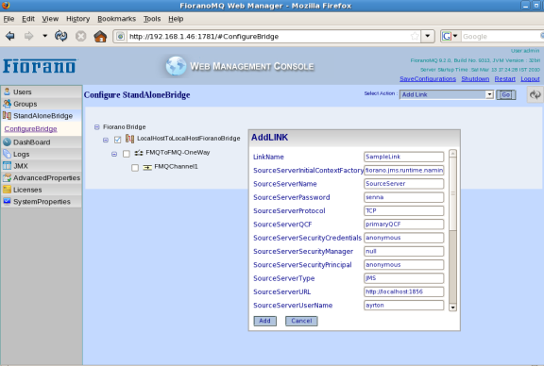544x366 pixels.
Task: Open the History menu
Action: 77,19
